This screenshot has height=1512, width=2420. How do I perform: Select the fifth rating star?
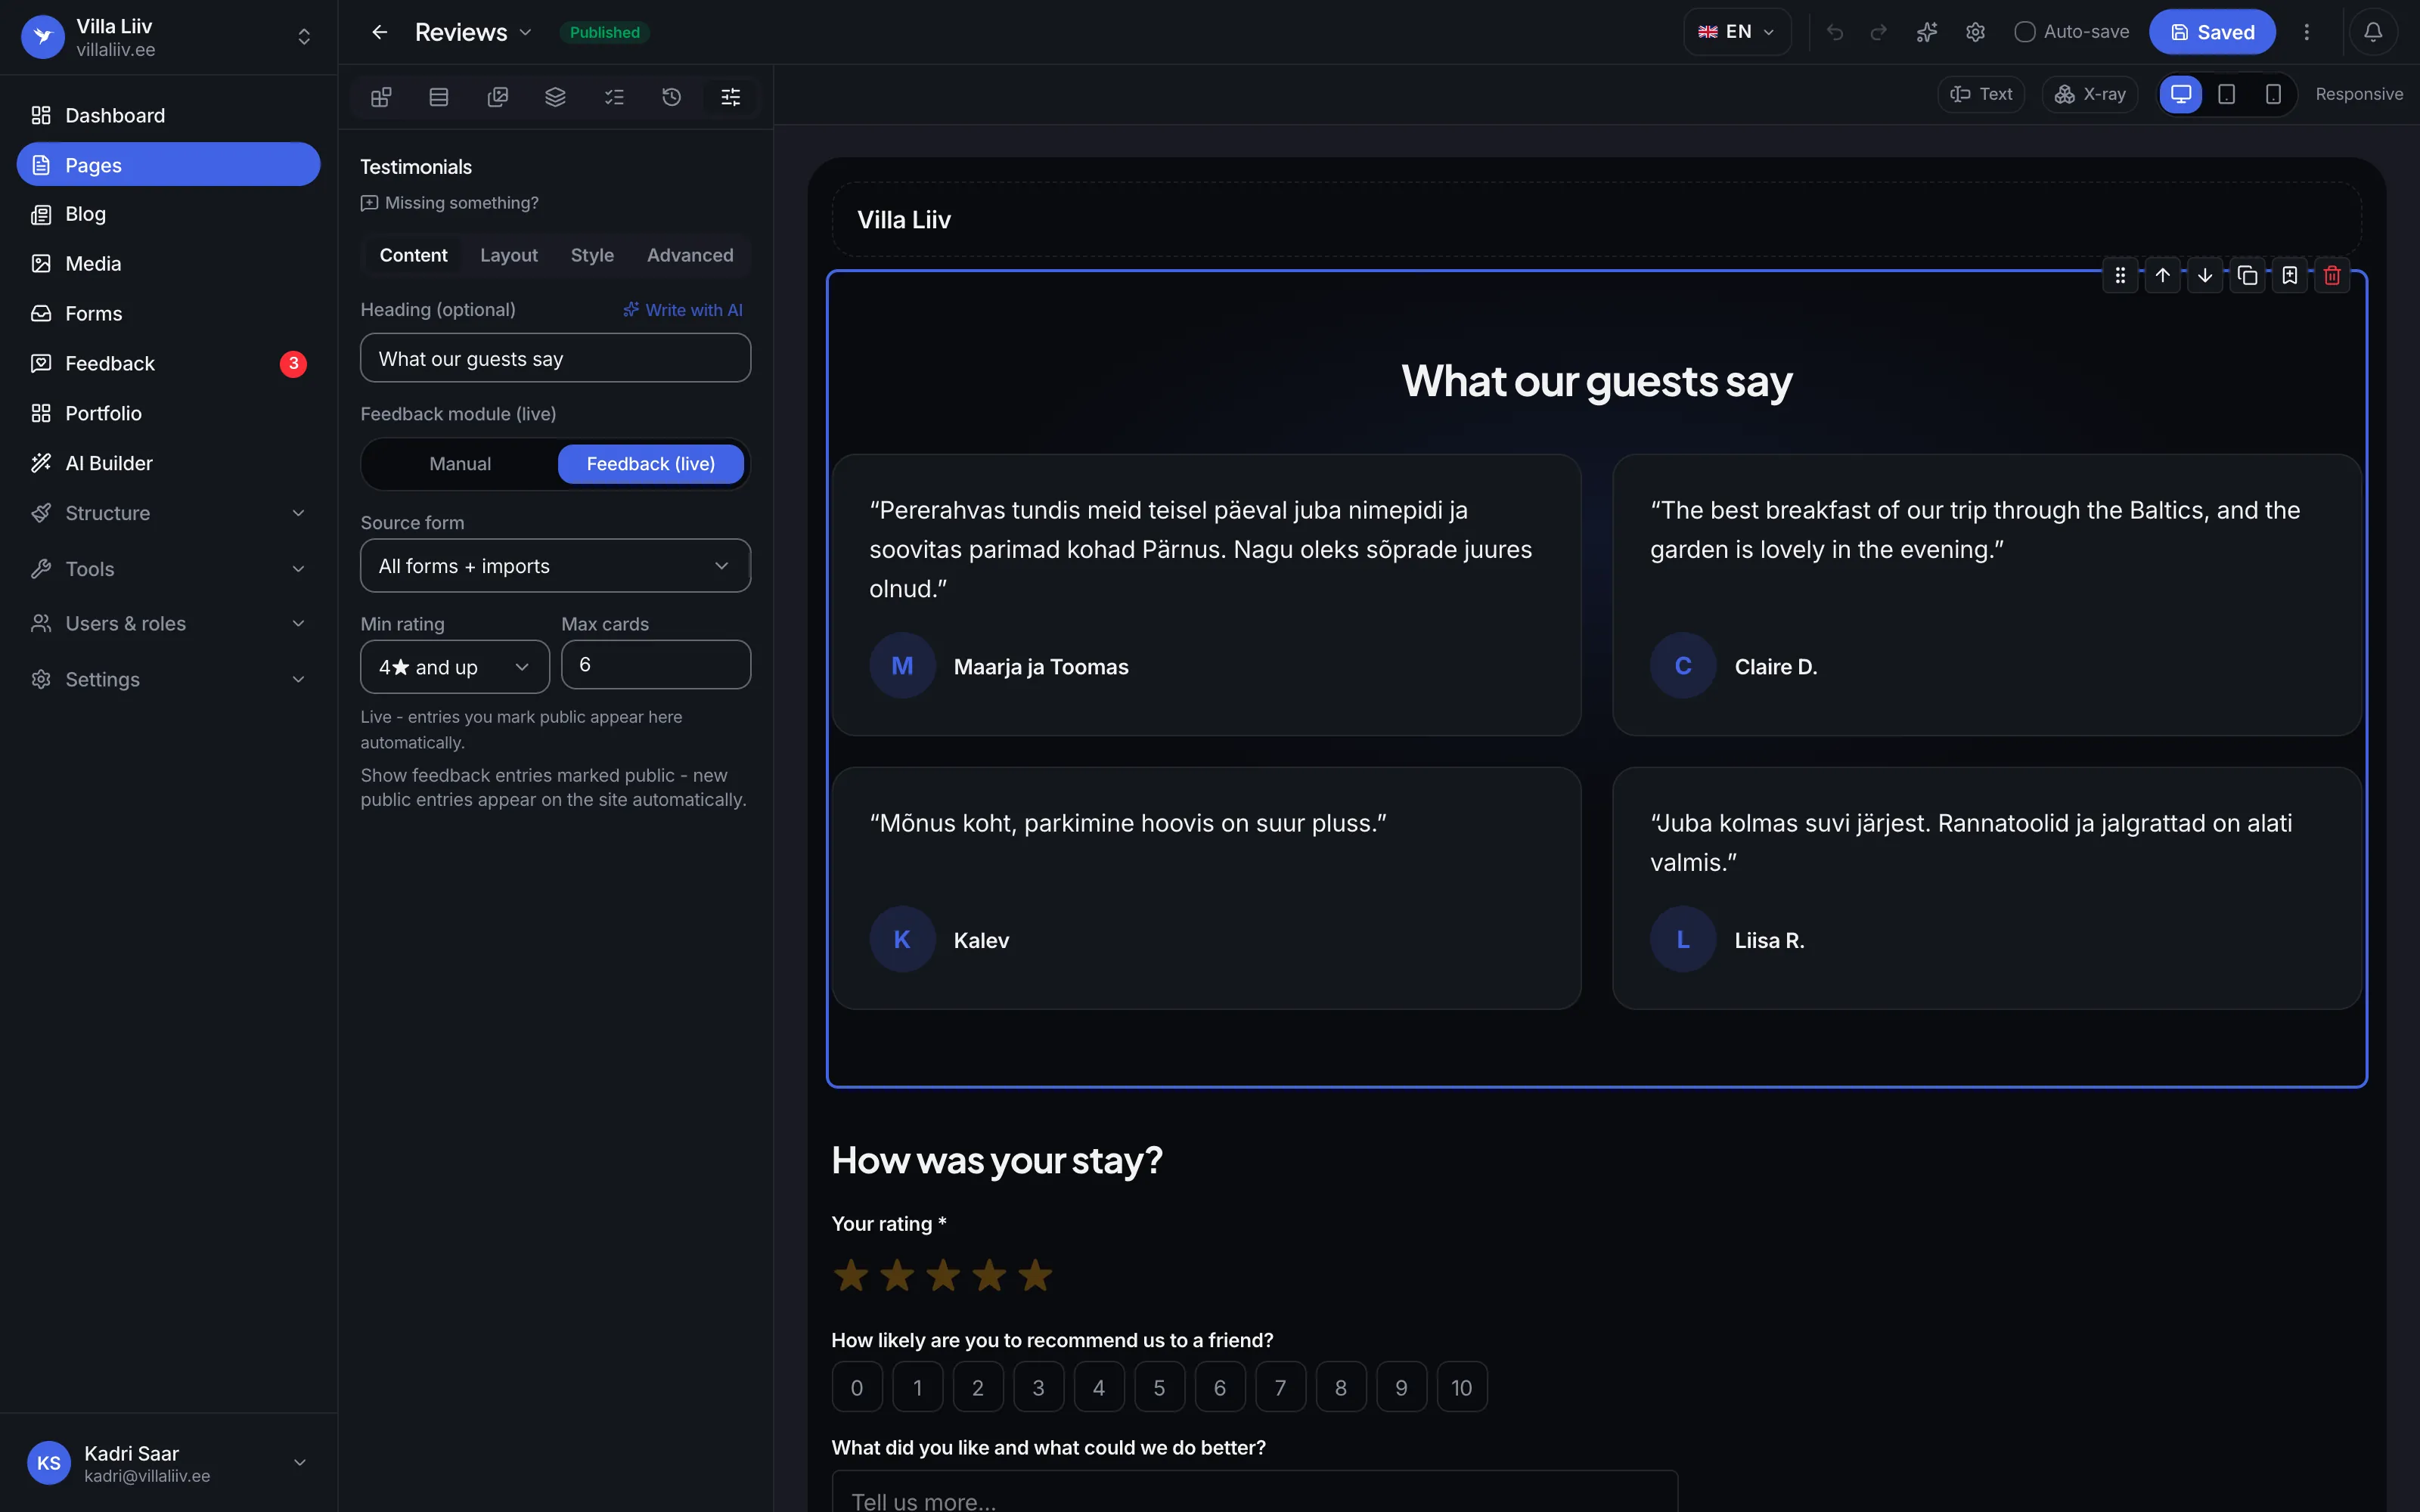tap(1035, 1276)
